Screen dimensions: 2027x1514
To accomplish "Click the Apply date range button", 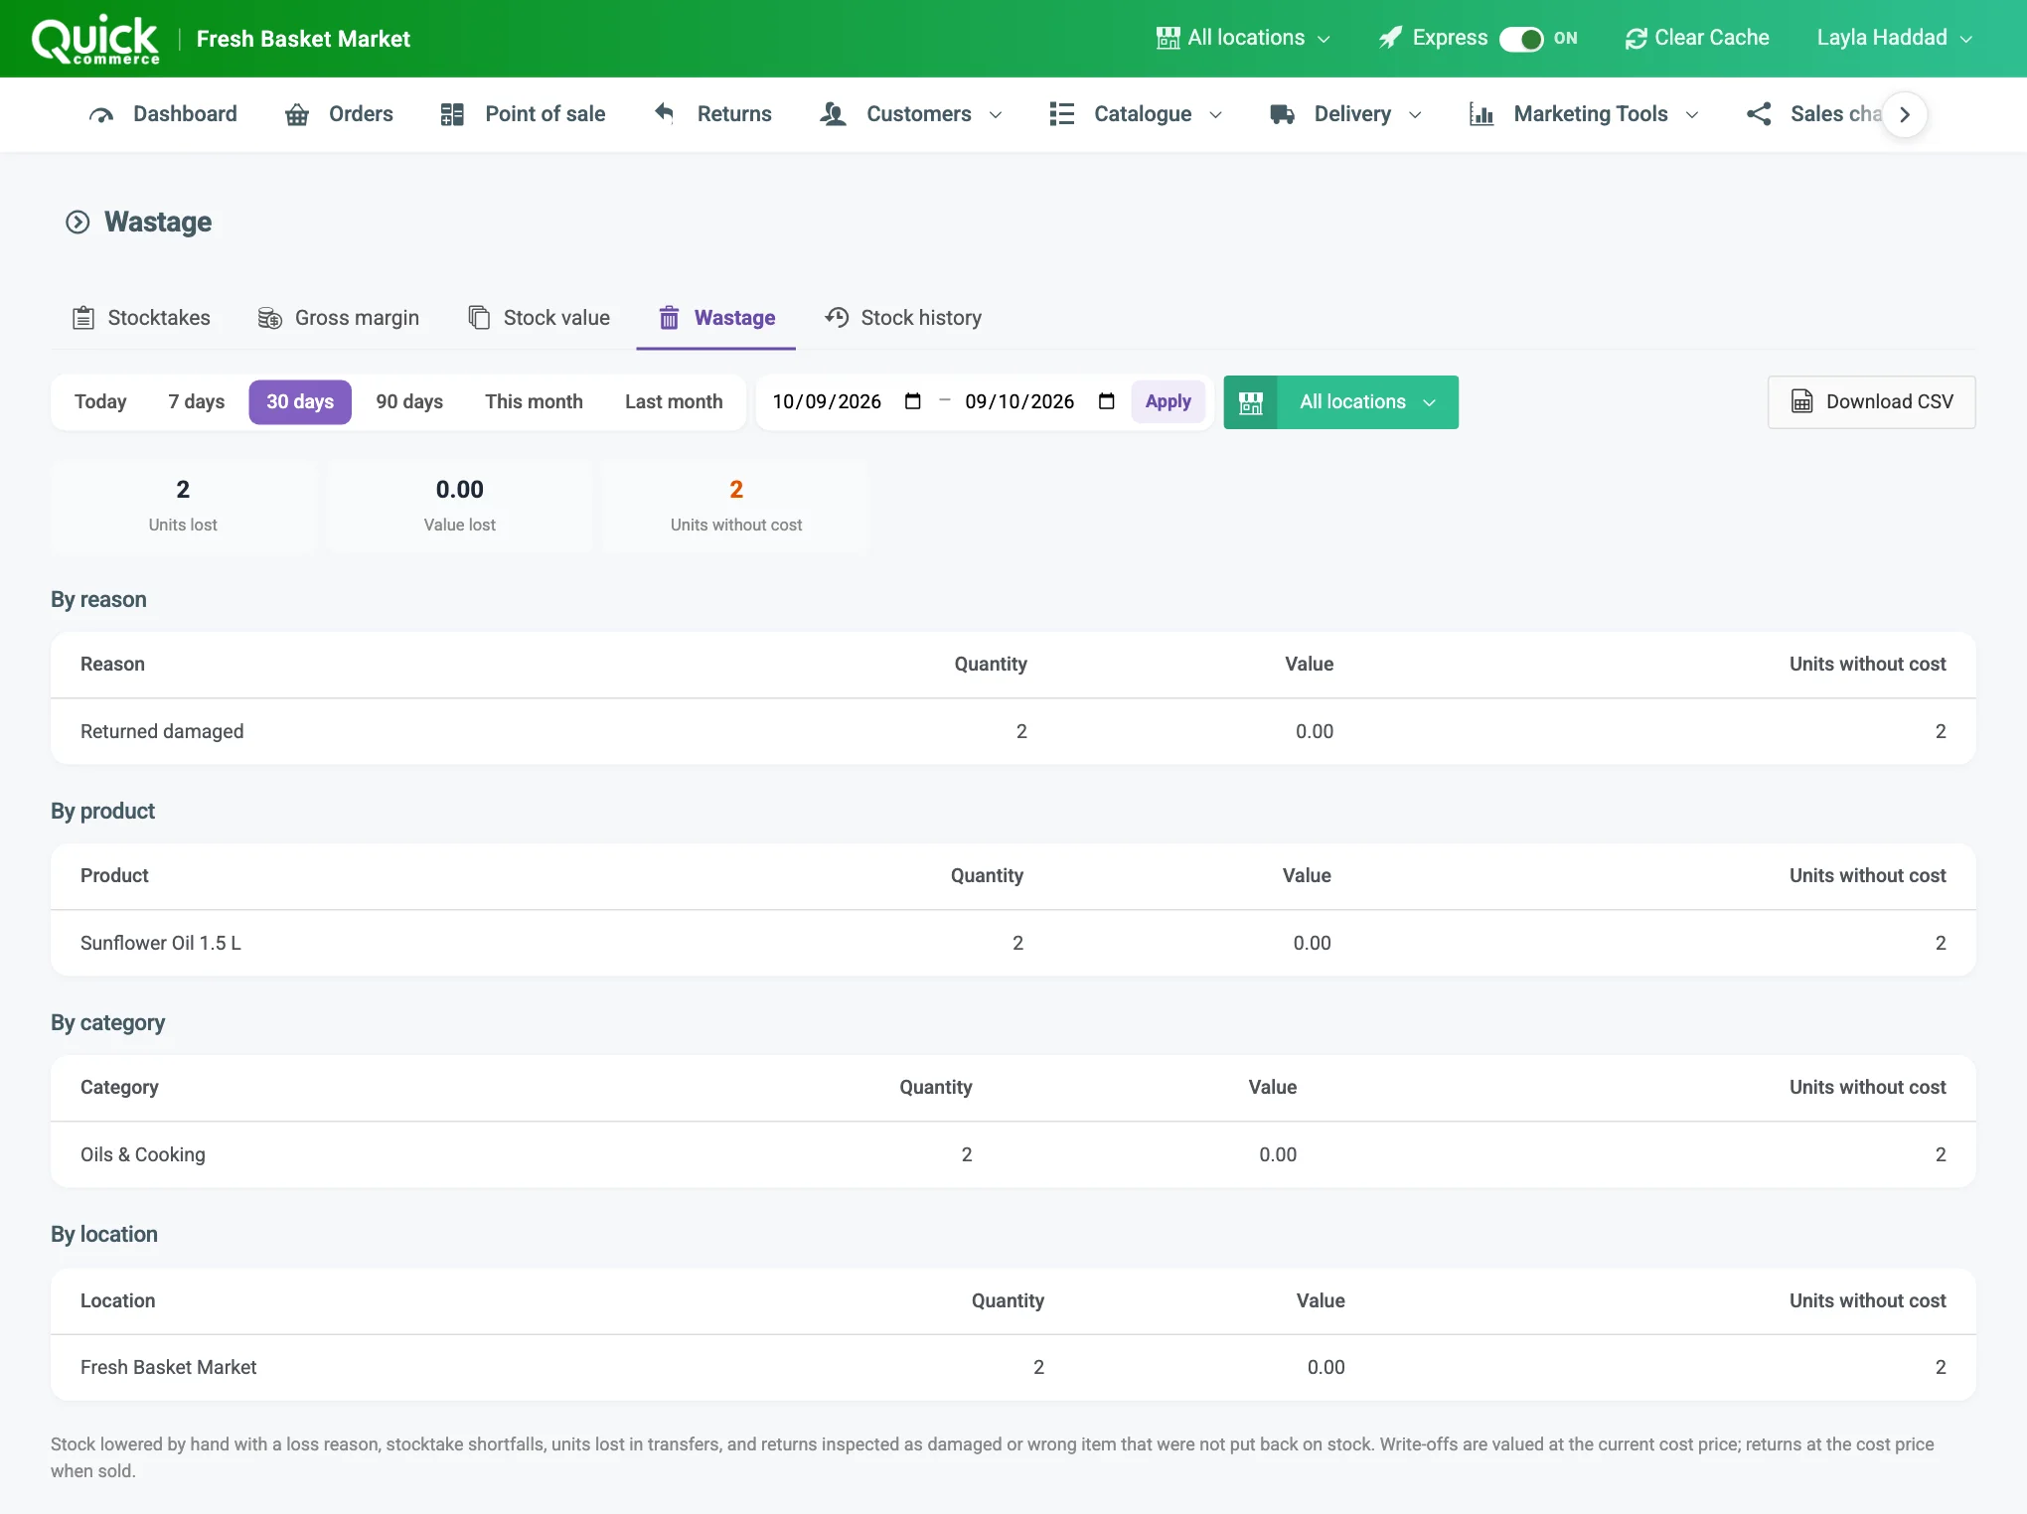I will coord(1168,402).
